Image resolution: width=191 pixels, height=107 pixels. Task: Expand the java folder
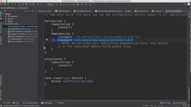pyautogui.click(x=6, y=19)
